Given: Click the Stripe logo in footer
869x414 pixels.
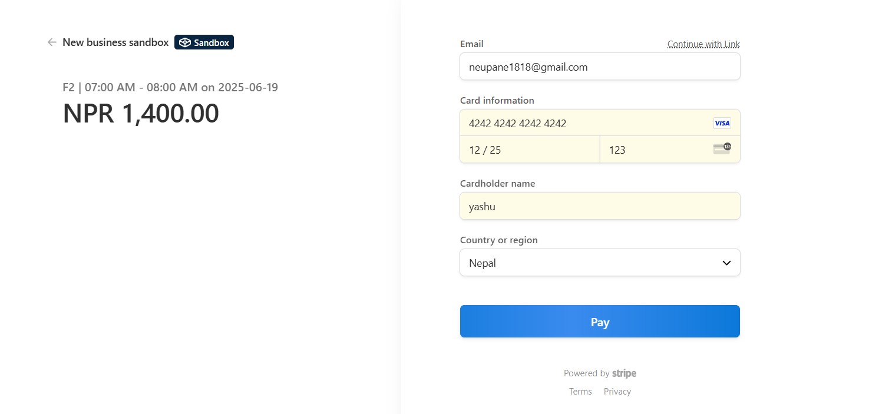Looking at the screenshot, I should tap(624, 373).
